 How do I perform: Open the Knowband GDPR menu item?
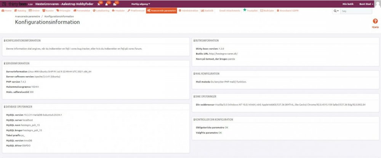[288, 11]
